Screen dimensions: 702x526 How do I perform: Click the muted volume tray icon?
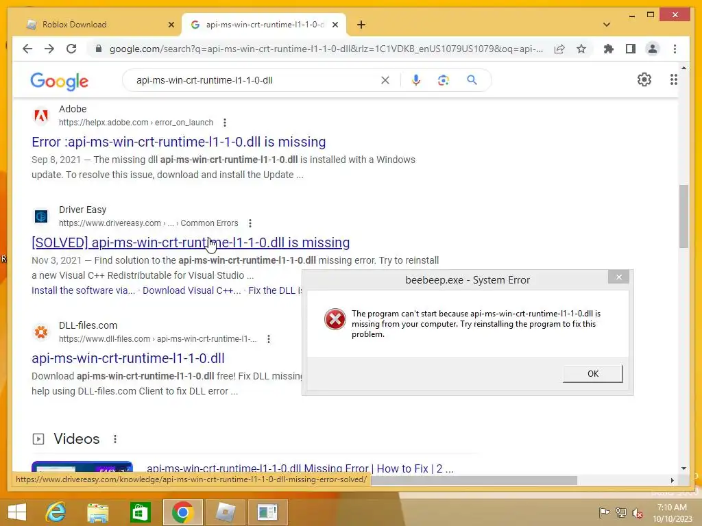pos(638,513)
